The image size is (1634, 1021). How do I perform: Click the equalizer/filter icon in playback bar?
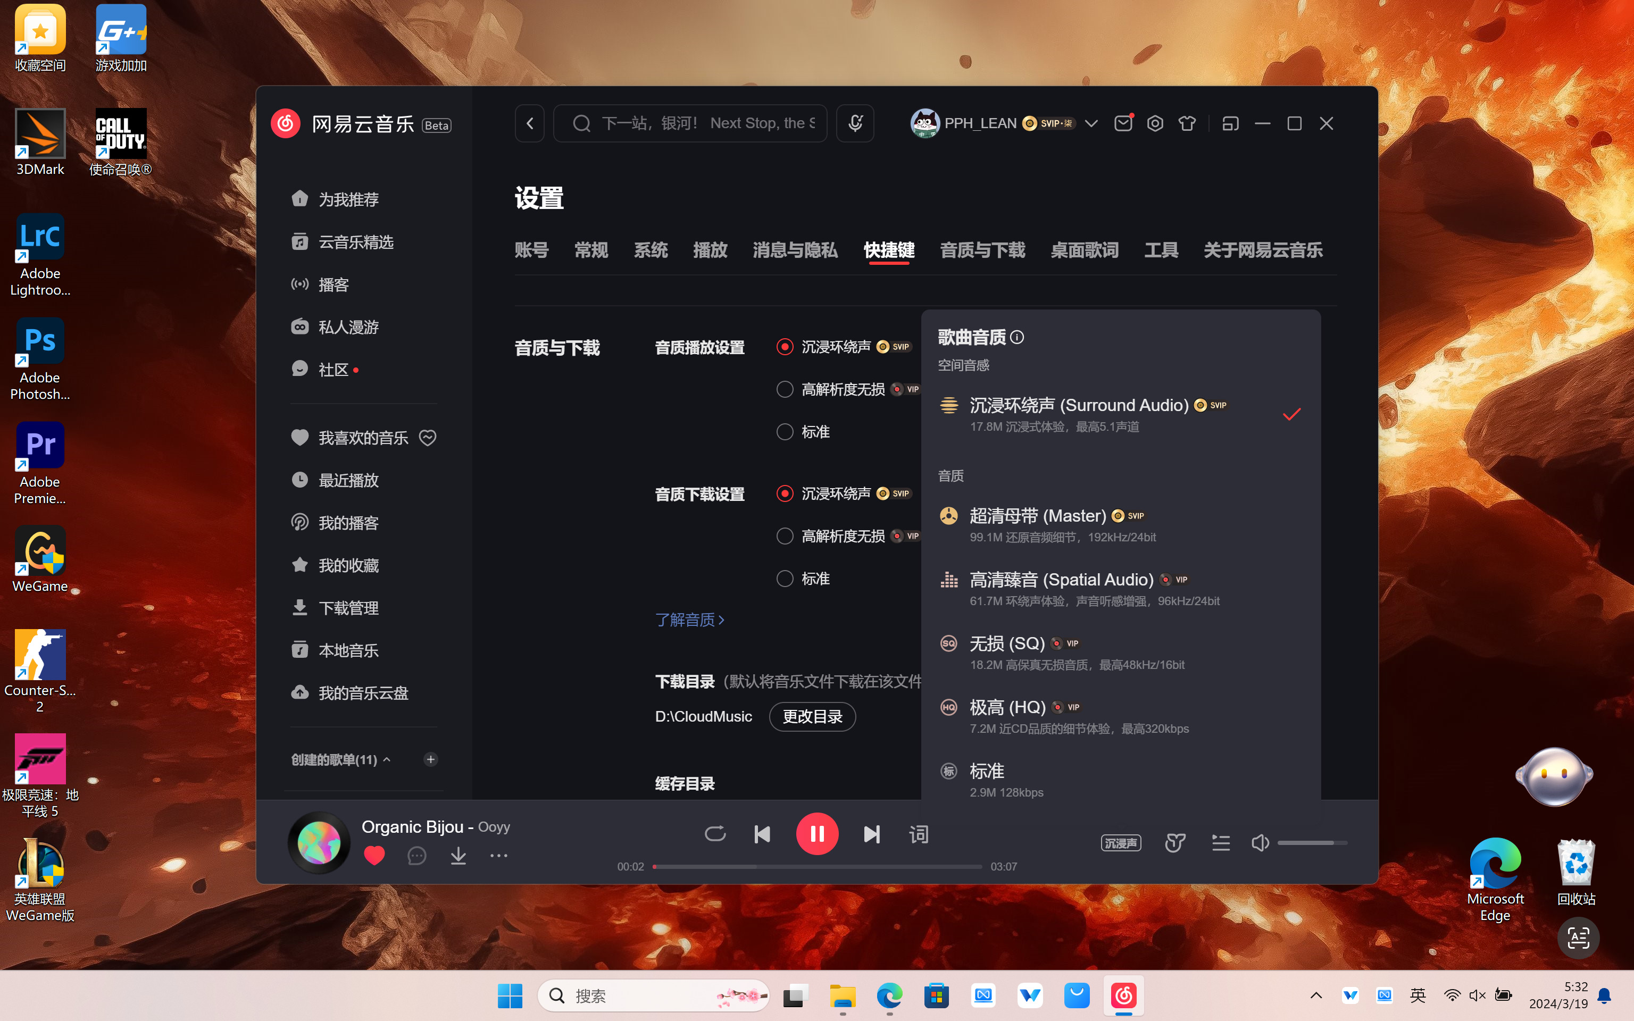click(x=1174, y=843)
